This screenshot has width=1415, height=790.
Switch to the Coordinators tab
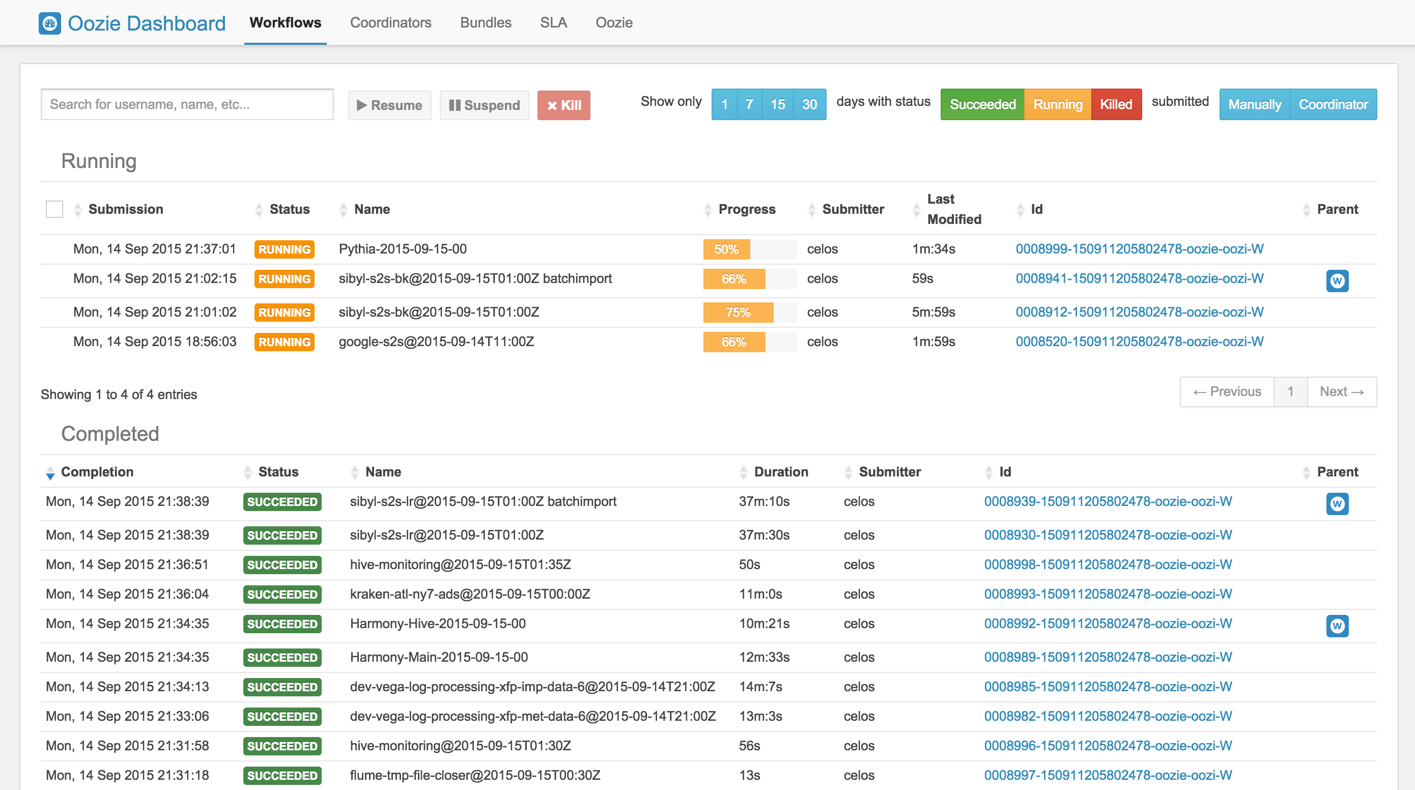click(390, 22)
